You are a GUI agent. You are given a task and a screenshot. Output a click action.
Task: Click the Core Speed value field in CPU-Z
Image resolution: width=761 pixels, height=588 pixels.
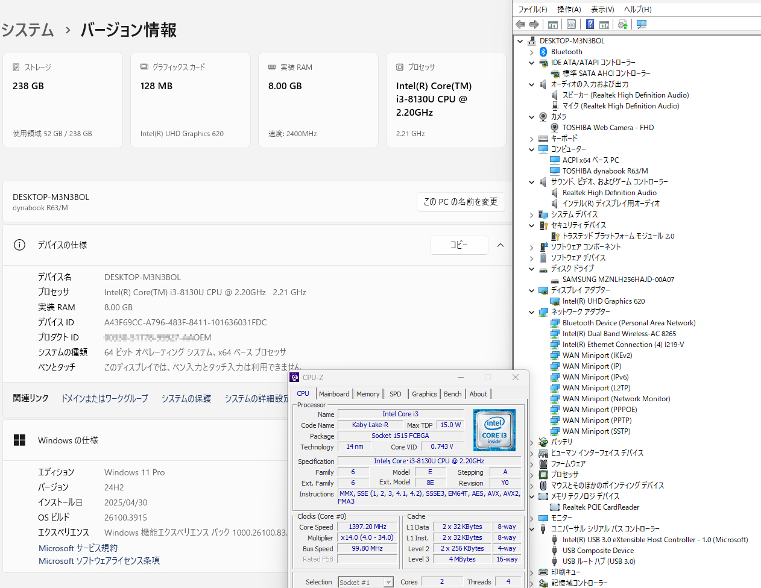click(x=368, y=527)
